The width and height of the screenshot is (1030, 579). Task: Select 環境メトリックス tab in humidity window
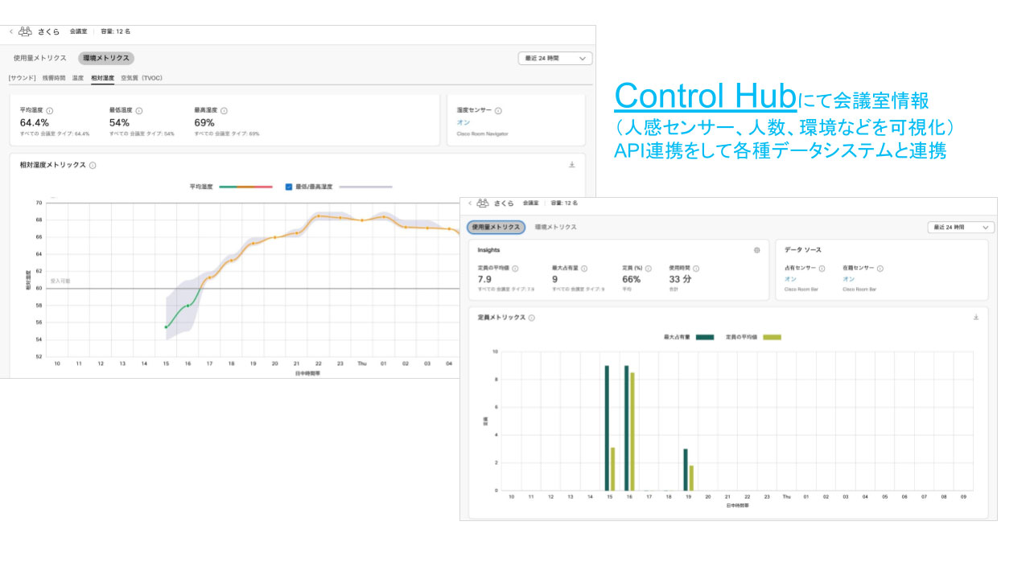tap(106, 58)
